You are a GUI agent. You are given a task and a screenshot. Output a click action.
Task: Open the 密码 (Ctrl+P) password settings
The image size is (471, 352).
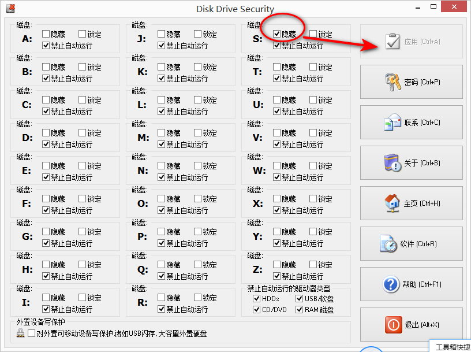tap(411, 82)
